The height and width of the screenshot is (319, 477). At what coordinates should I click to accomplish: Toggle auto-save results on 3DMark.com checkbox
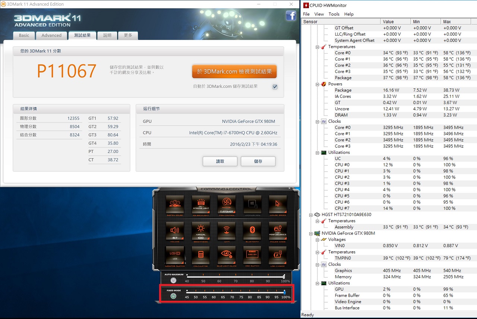point(275,87)
